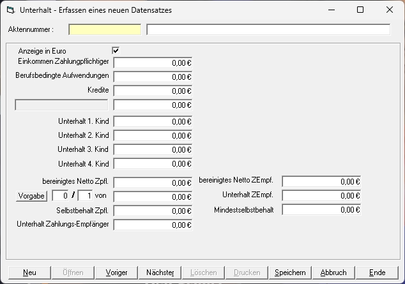The height and width of the screenshot is (284, 405).
Task: Click the Aktennummer yellow input field
Action: pyautogui.click(x=105, y=29)
